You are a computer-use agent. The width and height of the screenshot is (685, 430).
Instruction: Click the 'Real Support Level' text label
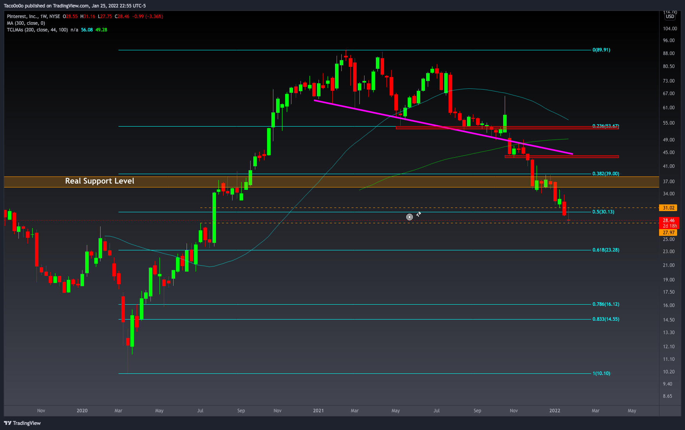(99, 181)
